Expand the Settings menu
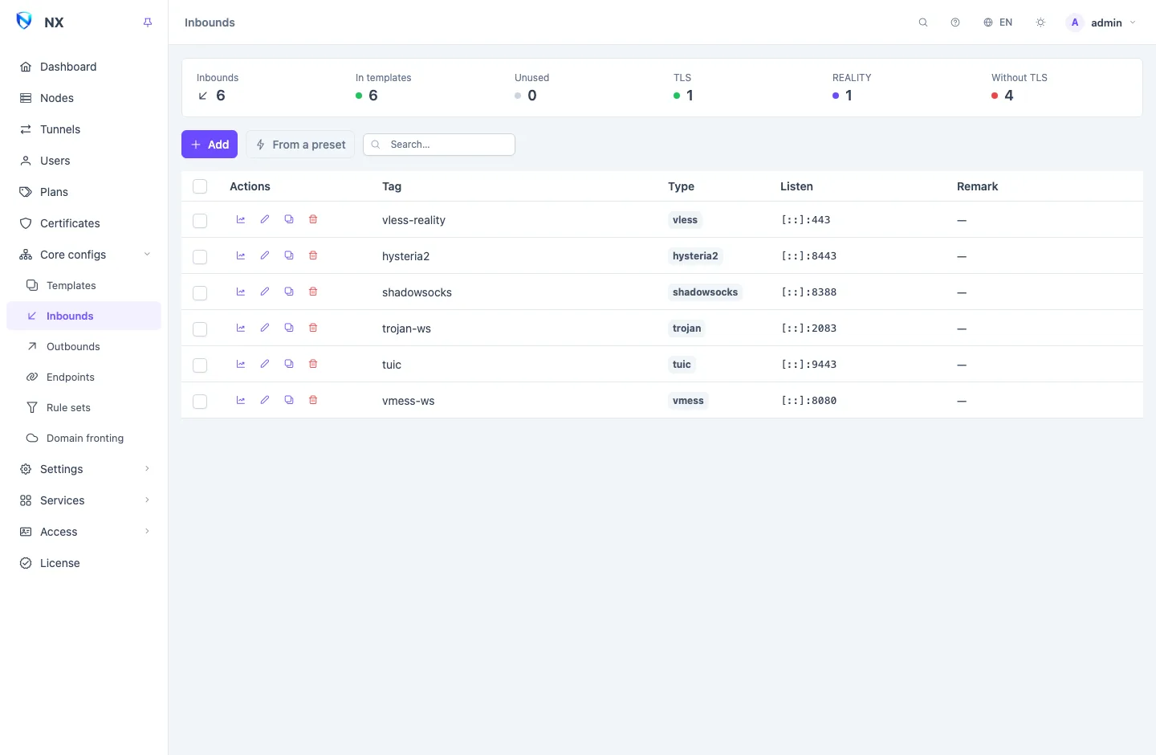The width and height of the screenshot is (1156, 755). pos(84,469)
